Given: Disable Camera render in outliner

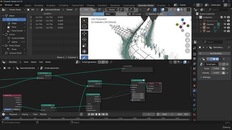Looking at the screenshot, I should pyautogui.click(x=229, y=24).
